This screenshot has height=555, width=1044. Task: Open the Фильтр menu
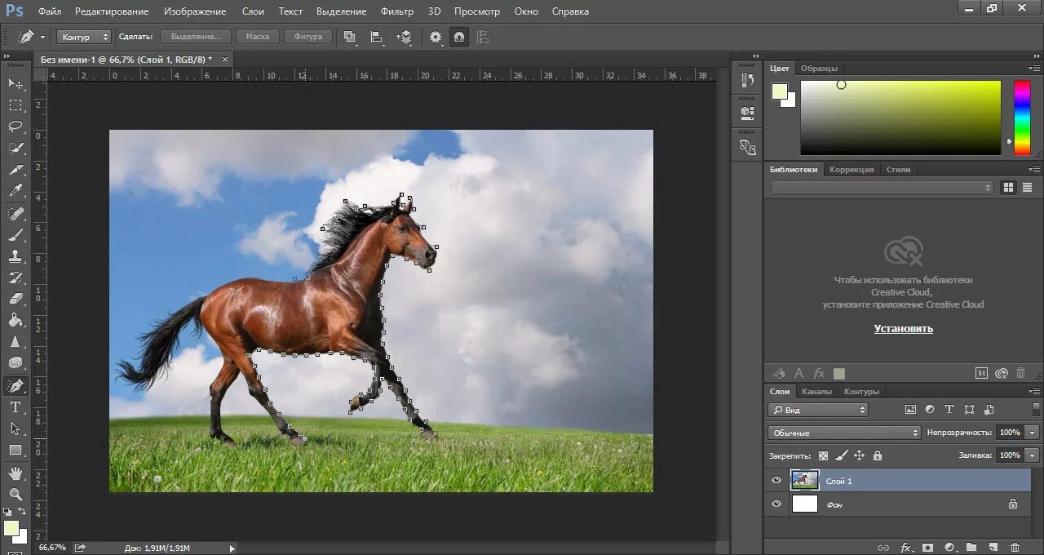pos(396,11)
